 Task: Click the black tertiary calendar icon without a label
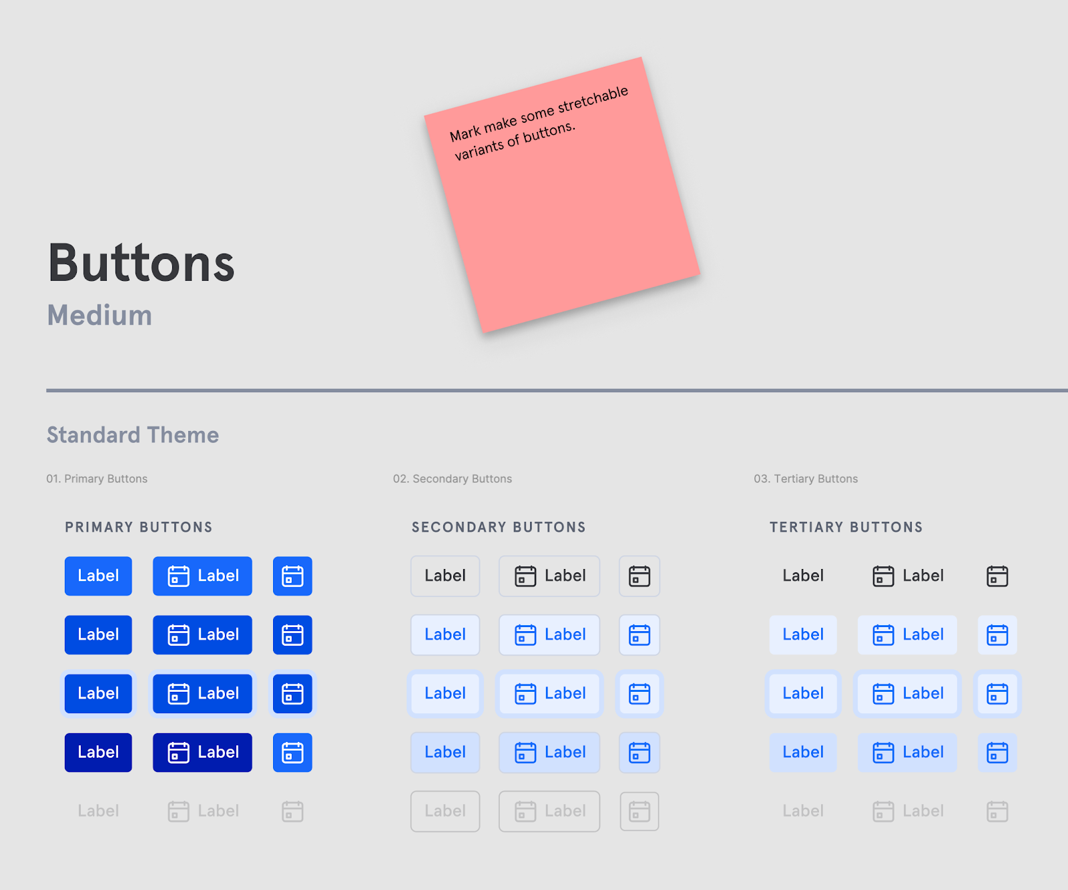(997, 576)
